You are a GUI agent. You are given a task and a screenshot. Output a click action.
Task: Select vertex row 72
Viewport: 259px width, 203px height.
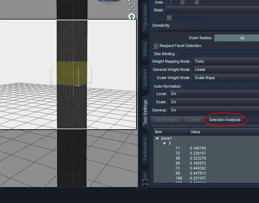tap(177, 153)
